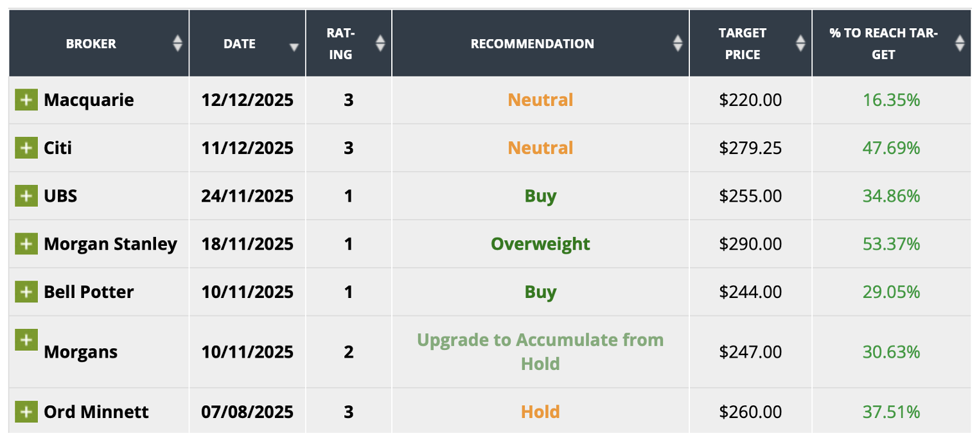The image size is (979, 438).
Task: Toggle sort on Recommendation column arrows
Action: 678,44
